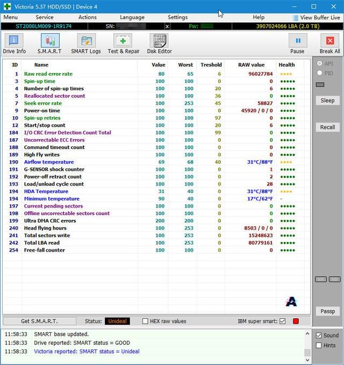Click View Buffer Live label
This screenshot has height=365, width=344.
(320, 18)
